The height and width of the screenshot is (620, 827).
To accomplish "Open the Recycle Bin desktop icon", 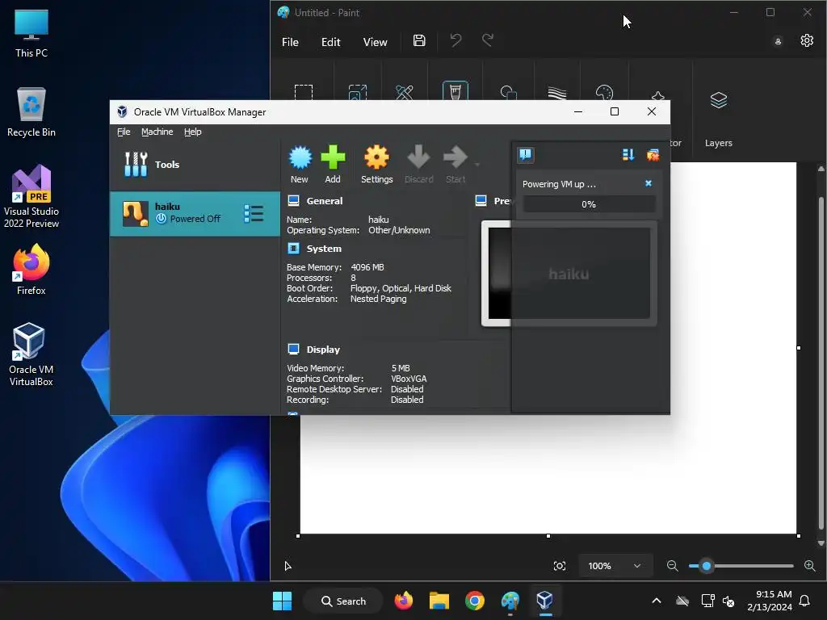I will (x=31, y=112).
